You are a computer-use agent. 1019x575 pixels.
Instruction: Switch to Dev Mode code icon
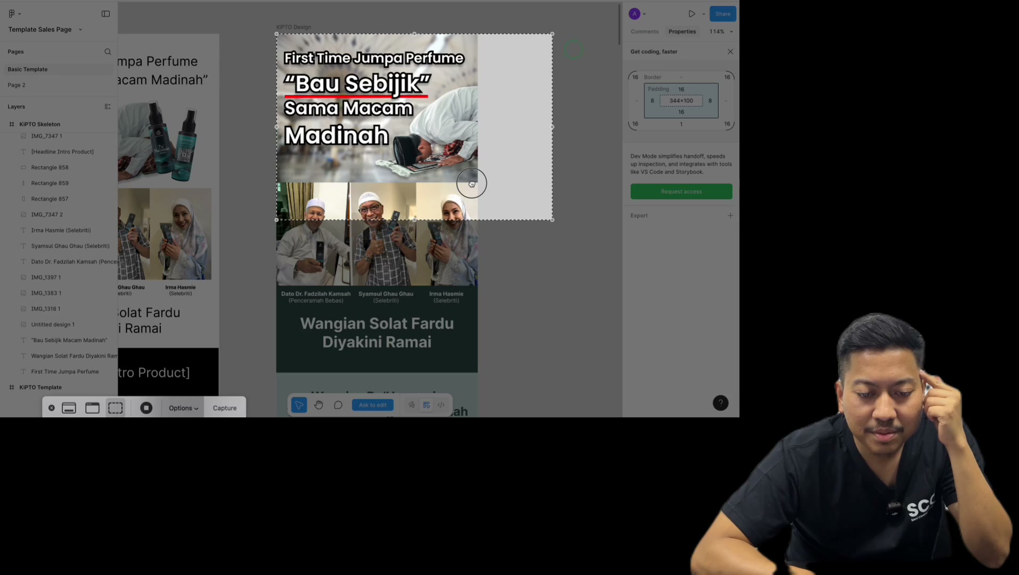(x=441, y=405)
